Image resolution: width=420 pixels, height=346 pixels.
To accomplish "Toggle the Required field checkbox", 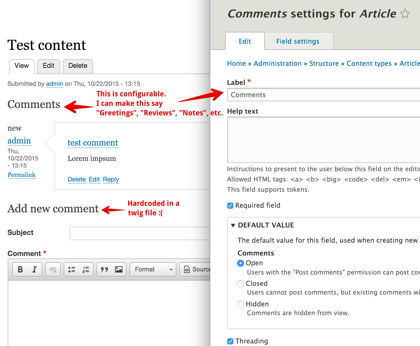I will tap(230, 205).
